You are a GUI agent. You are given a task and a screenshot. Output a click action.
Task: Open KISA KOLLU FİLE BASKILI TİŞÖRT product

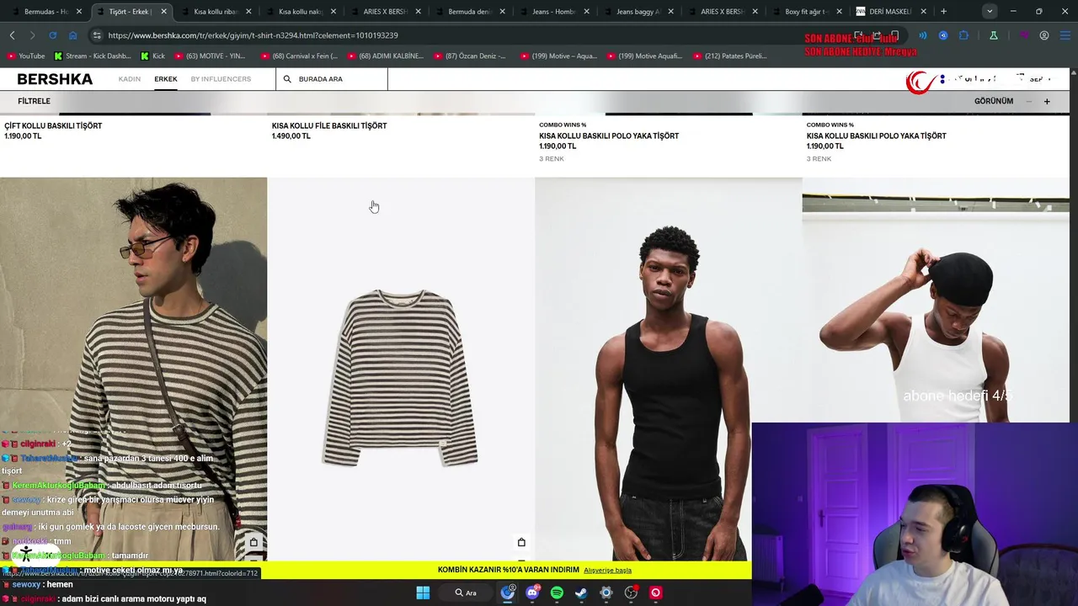coord(329,126)
